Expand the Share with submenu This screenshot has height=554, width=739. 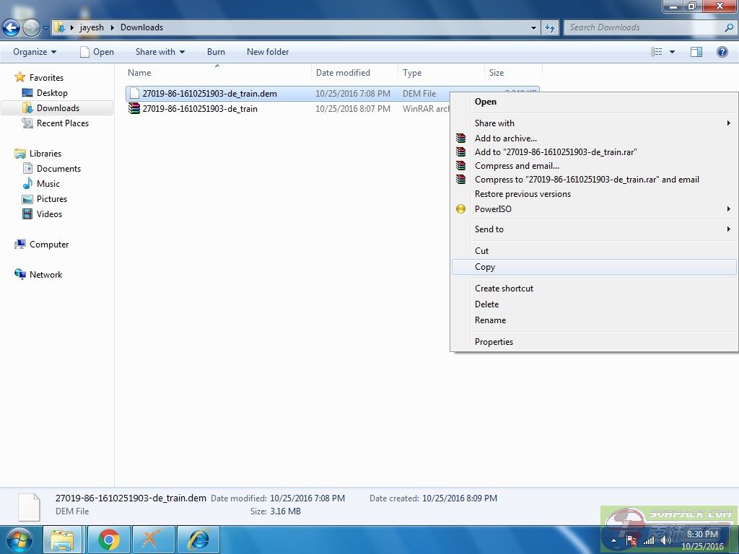(x=494, y=123)
